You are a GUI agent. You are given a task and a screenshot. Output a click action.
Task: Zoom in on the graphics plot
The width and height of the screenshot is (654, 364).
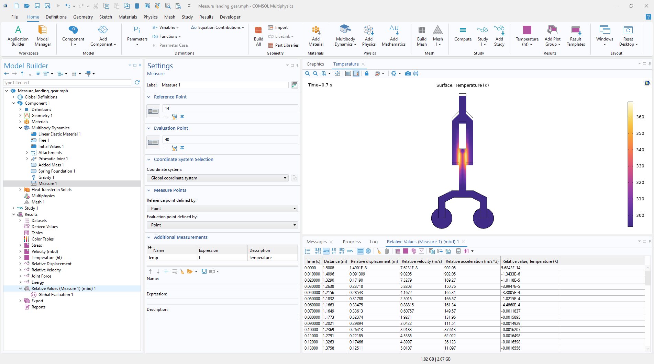308,73
